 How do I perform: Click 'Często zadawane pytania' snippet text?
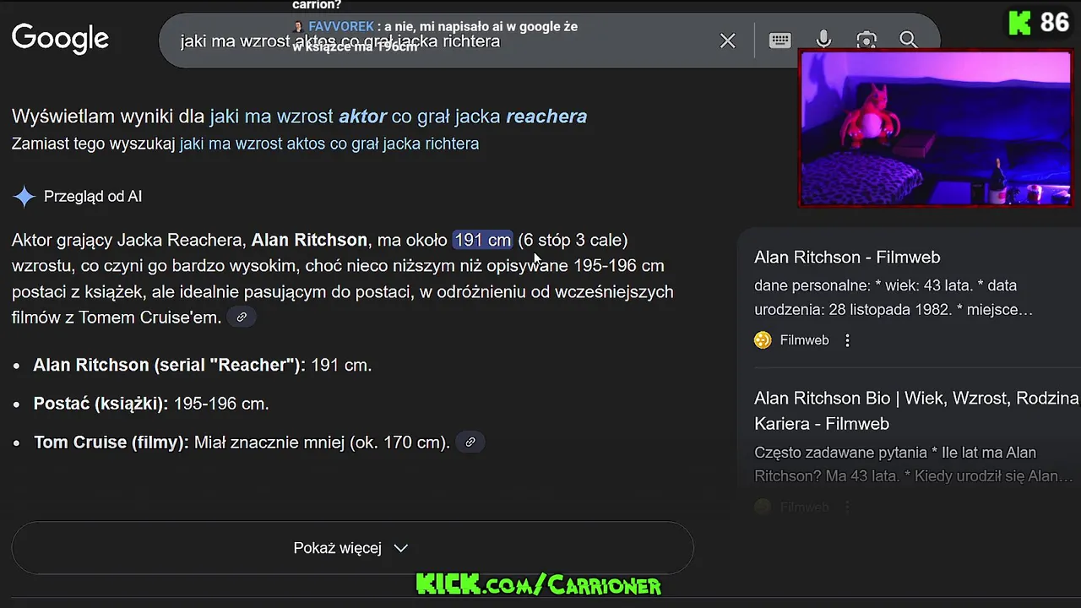(914, 464)
